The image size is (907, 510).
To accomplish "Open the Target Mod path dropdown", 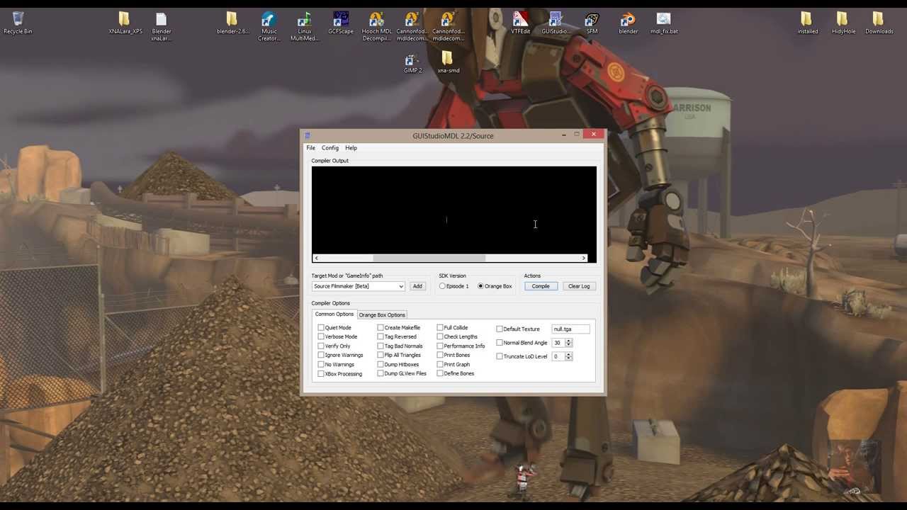I will coord(400,286).
